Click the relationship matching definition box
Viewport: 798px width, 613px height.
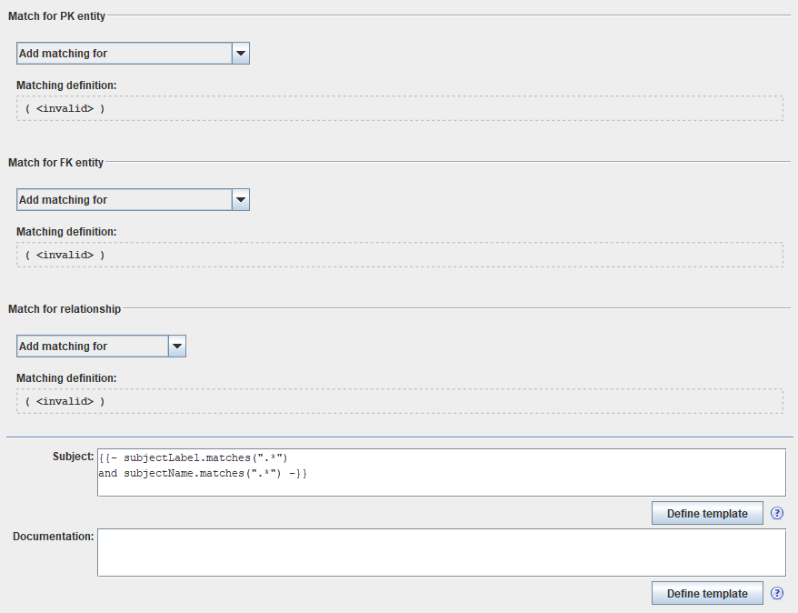point(399,401)
